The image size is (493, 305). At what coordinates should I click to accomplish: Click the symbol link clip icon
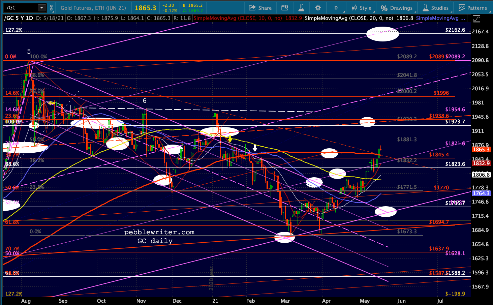pyautogui.click(x=52, y=7)
